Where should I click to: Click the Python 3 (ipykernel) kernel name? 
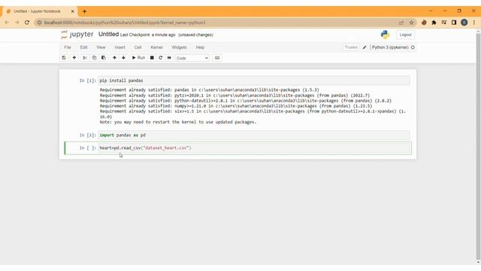pos(390,47)
